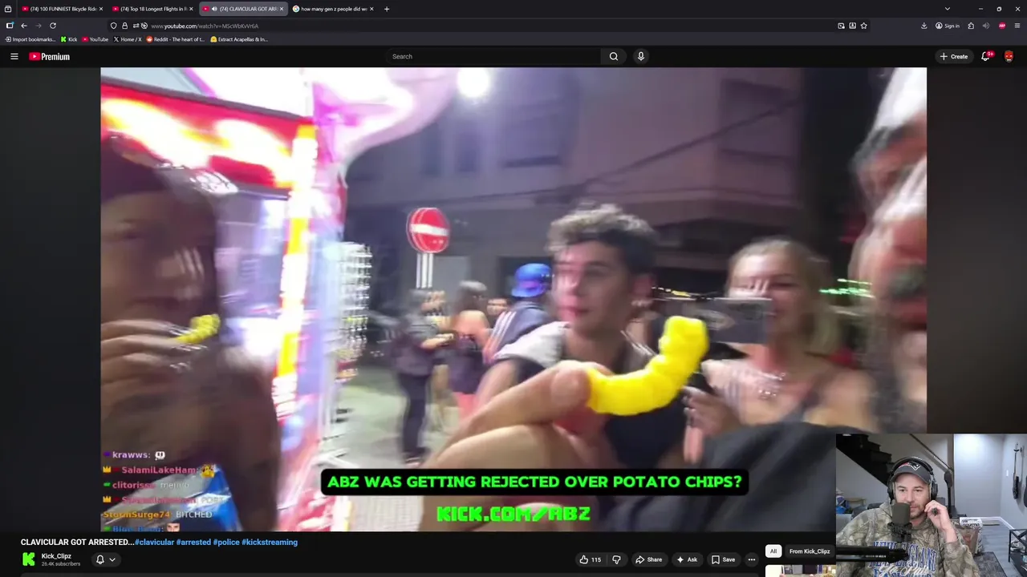This screenshot has width=1027, height=577.
Task: Open the sidebar toggle left of back button
Action: tap(10, 26)
